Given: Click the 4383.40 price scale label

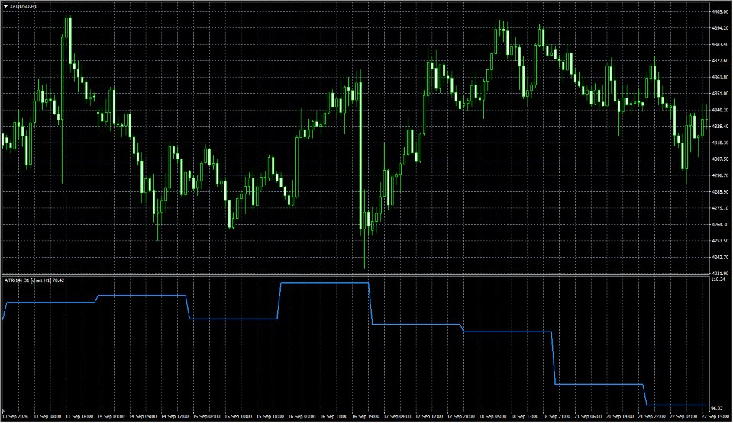Looking at the screenshot, I should click(x=720, y=45).
